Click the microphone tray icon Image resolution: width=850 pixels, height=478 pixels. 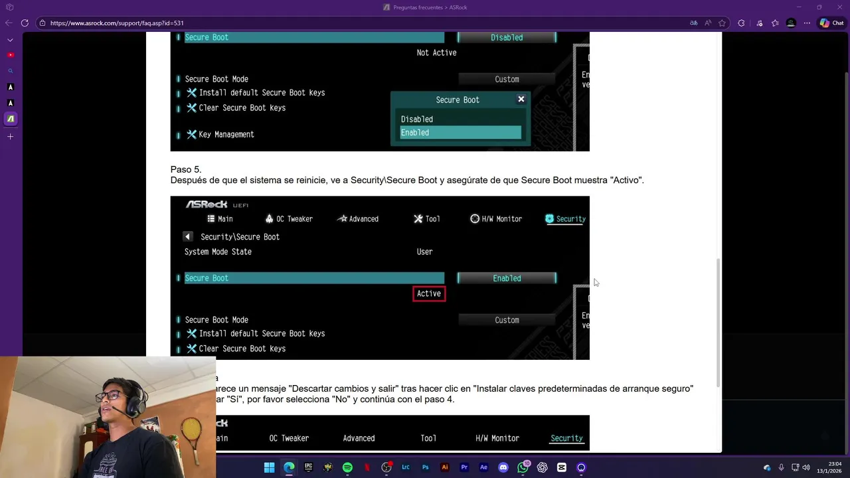782,467
